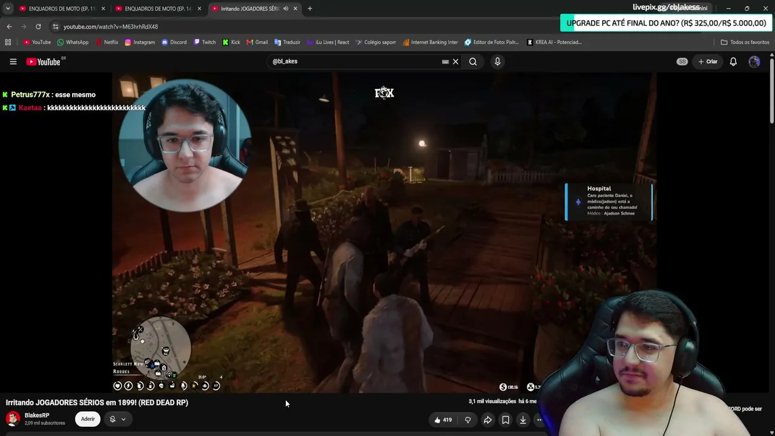Focus the browser address bar
Image resolution: width=775 pixels, height=436 pixels.
(303, 27)
